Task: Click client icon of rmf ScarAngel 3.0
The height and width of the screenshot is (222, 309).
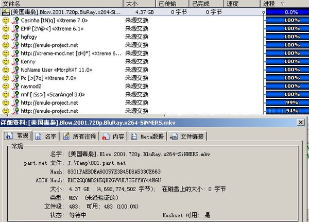Action: tap(15, 95)
